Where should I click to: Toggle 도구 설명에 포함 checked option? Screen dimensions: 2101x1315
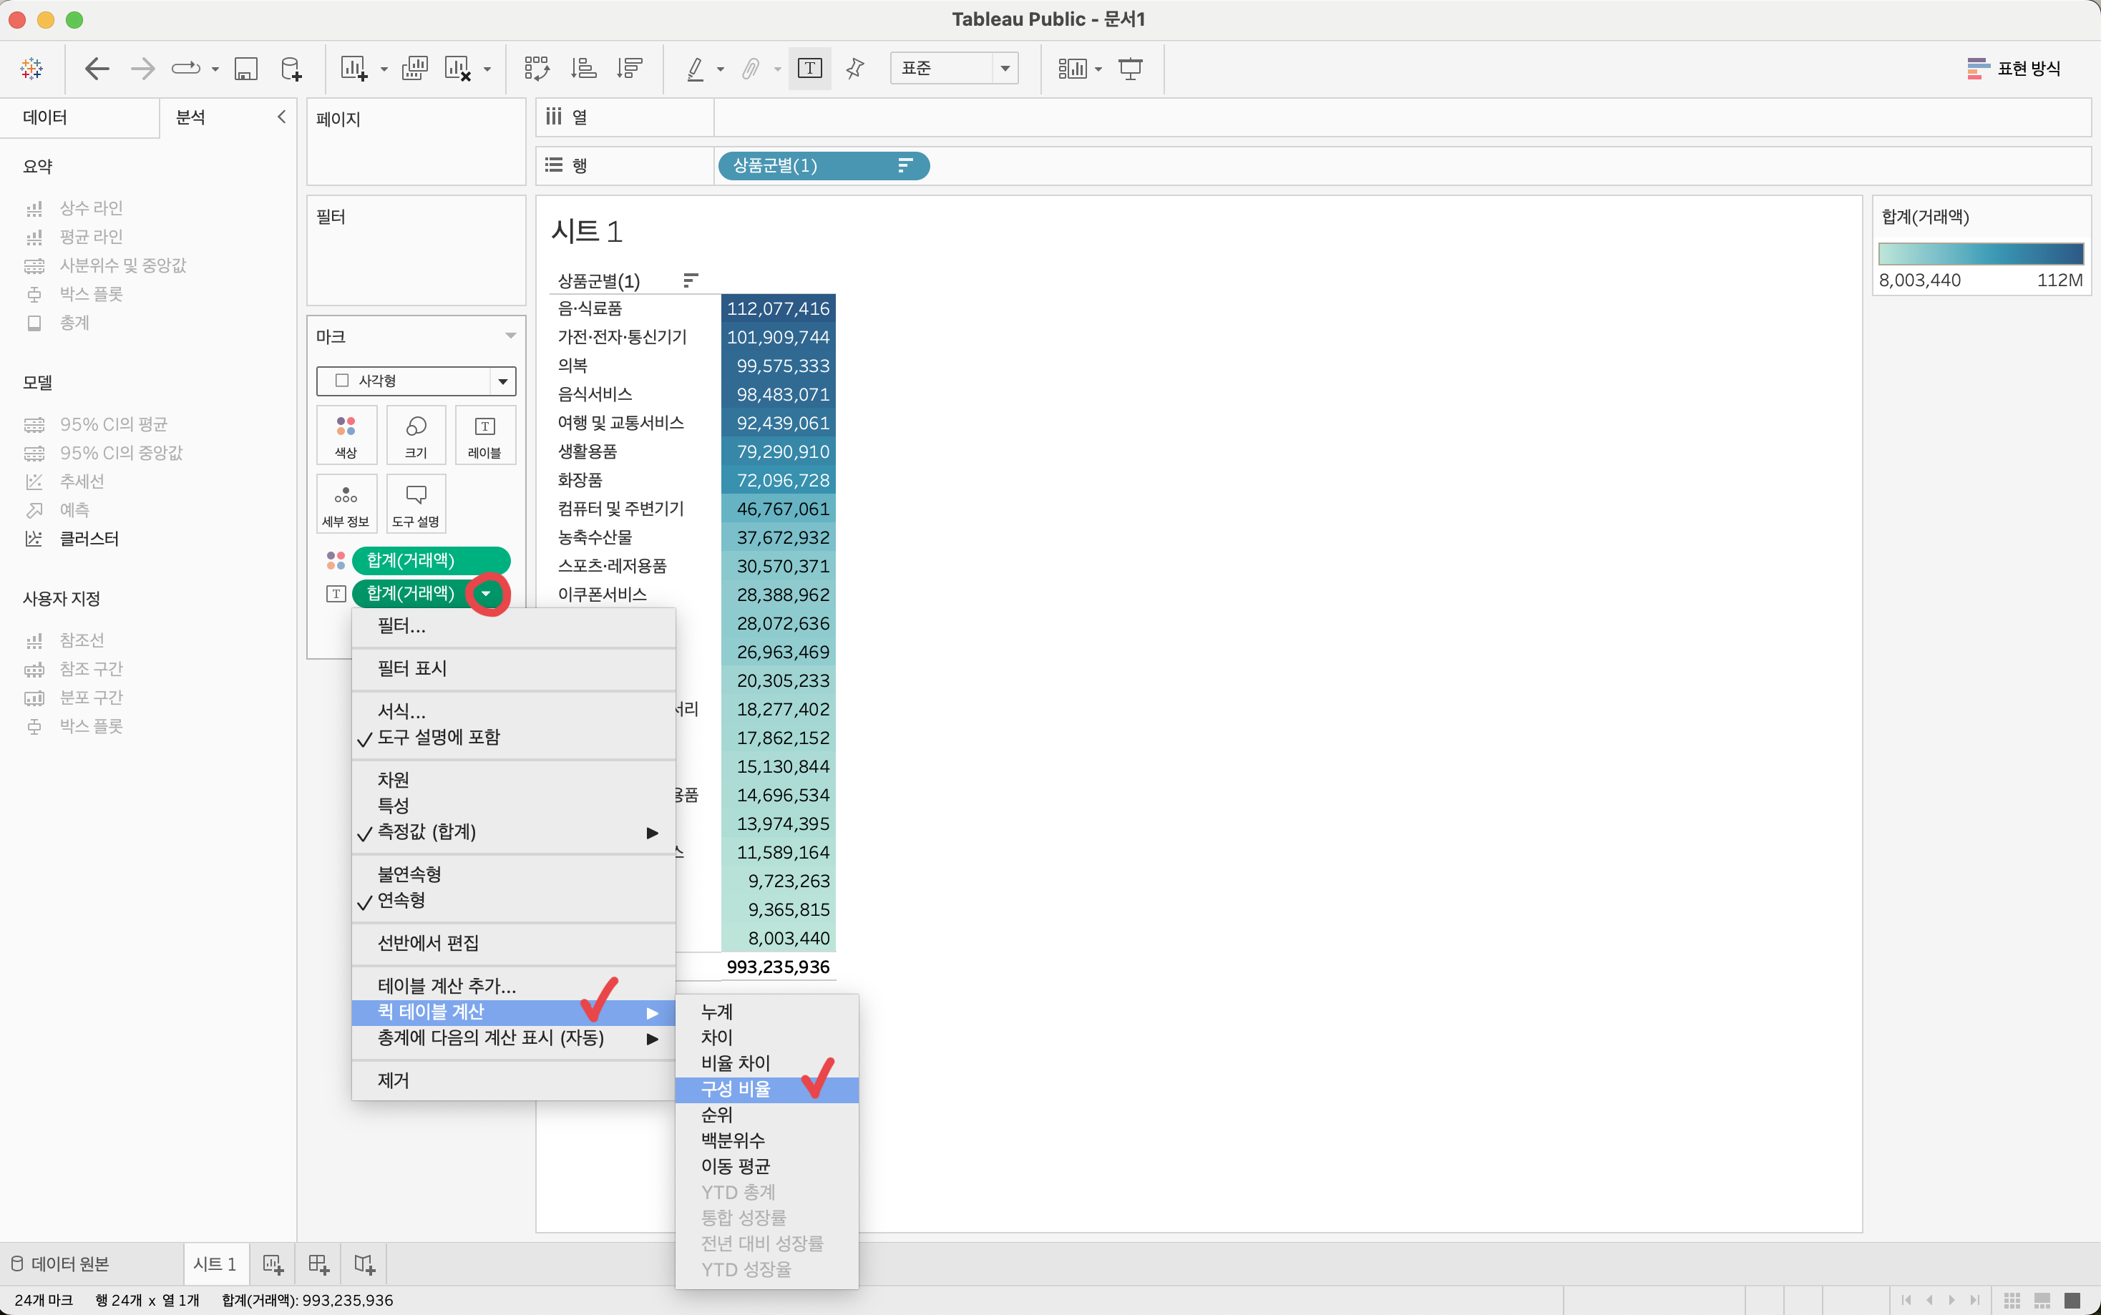click(438, 738)
